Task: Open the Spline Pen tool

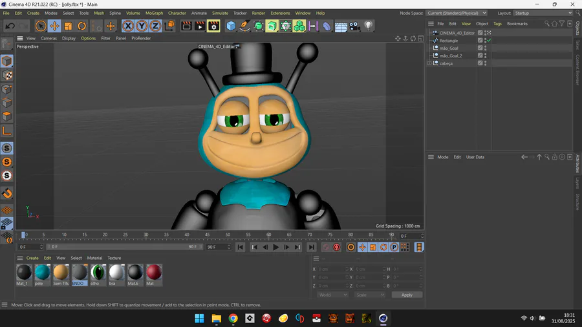Action: [244, 26]
